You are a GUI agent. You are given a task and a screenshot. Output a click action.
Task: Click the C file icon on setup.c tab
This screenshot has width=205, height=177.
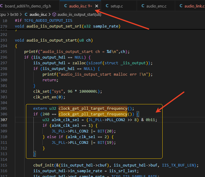(x=107, y=6)
